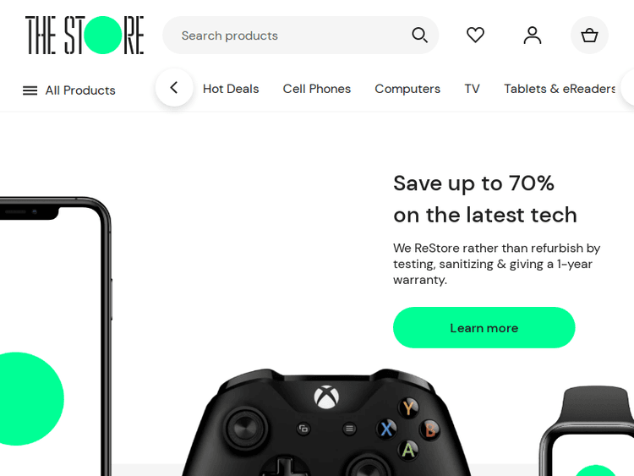The image size is (634, 476).
Task: Click the Learn more button
Action: coord(484,327)
